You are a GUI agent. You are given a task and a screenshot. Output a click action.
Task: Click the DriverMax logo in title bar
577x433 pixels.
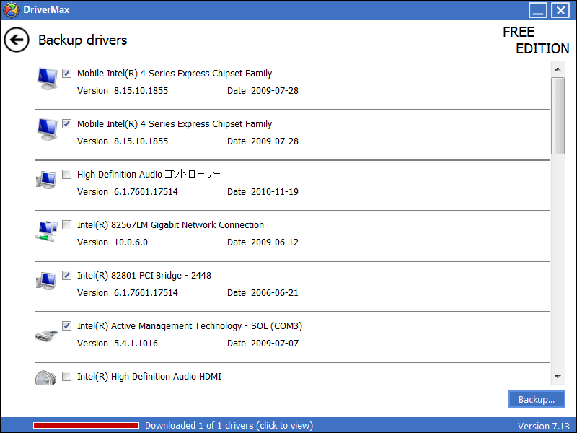pyautogui.click(x=11, y=10)
